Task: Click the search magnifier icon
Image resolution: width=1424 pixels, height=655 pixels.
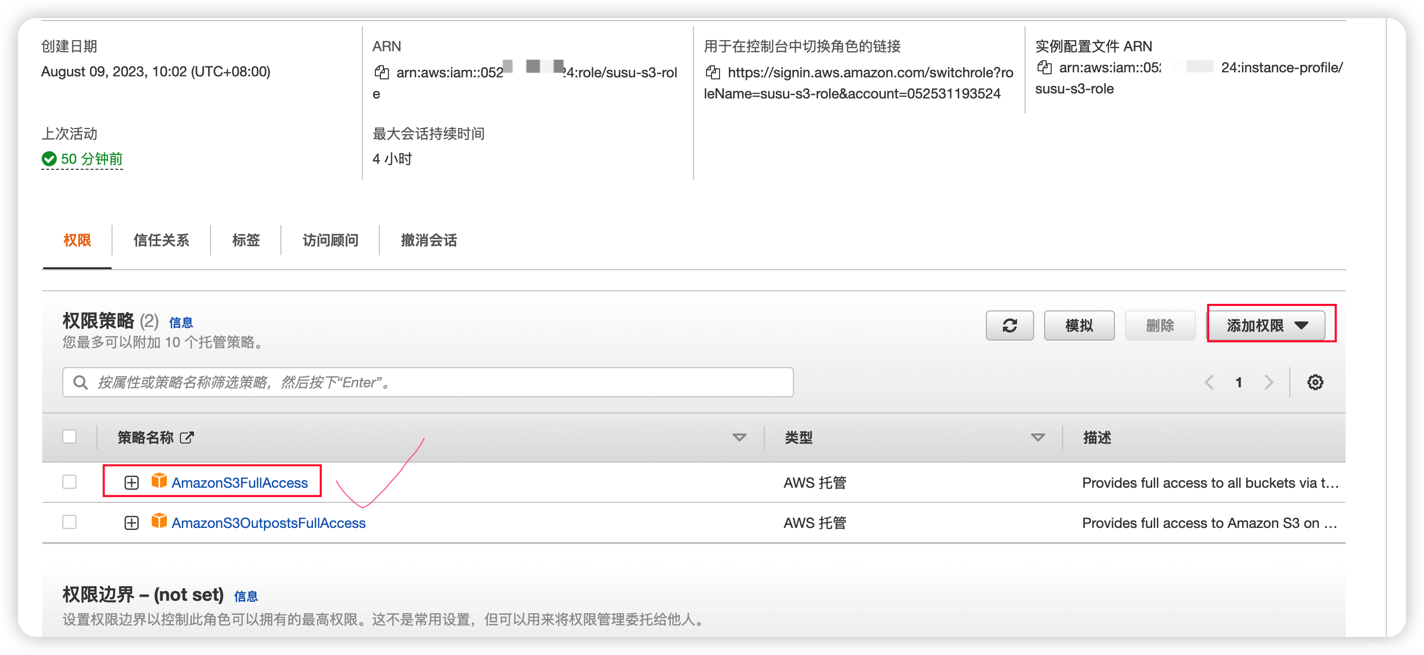Action: (x=81, y=382)
